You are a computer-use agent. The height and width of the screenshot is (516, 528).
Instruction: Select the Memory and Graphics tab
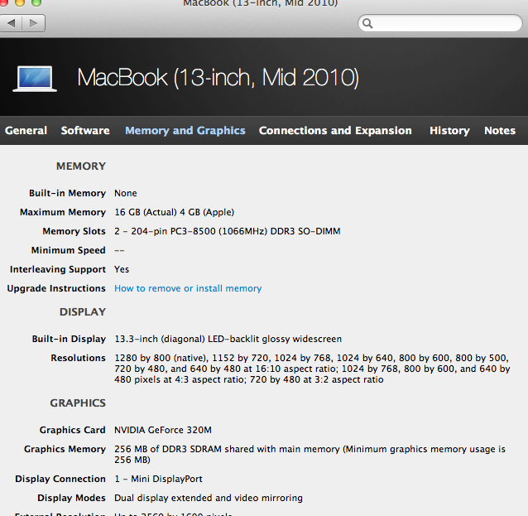click(x=185, y=131)
